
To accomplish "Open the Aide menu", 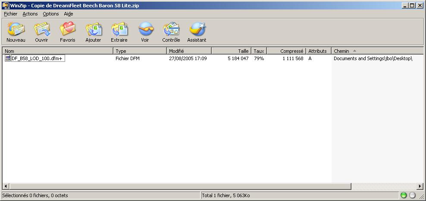I will [69, 14].
